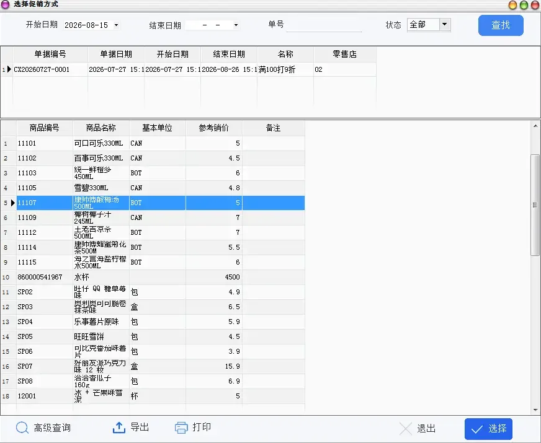The image size is (541, 443).
Task: Click the 退出 button label
Action: click(x=426, y=429)
